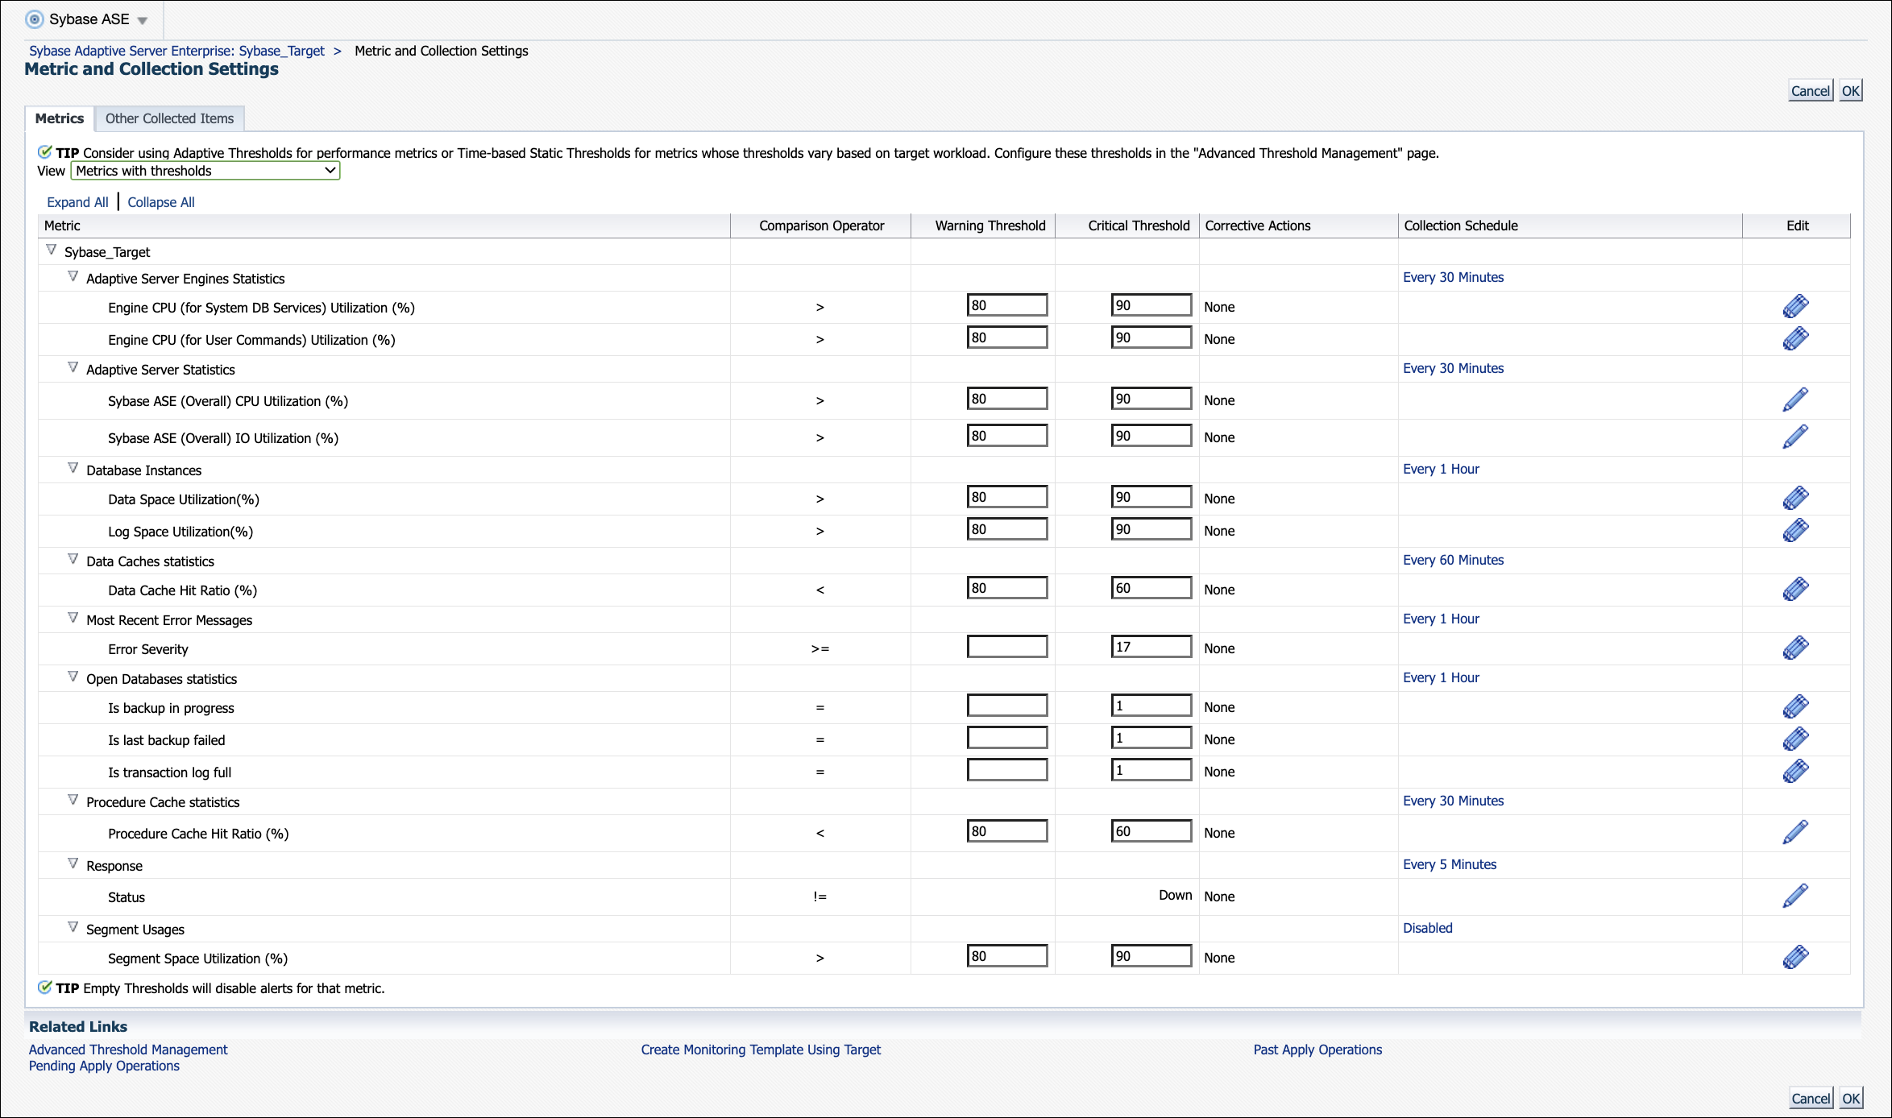Open 'Disabled' schedule for Segment Usages
The height and width of the screenshot is (1118, 1892).
(1427, 928)
